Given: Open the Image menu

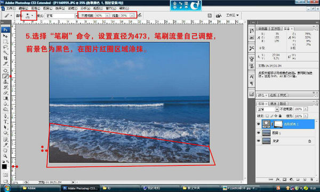Looking at the screenshot, I should click(35, 9).
